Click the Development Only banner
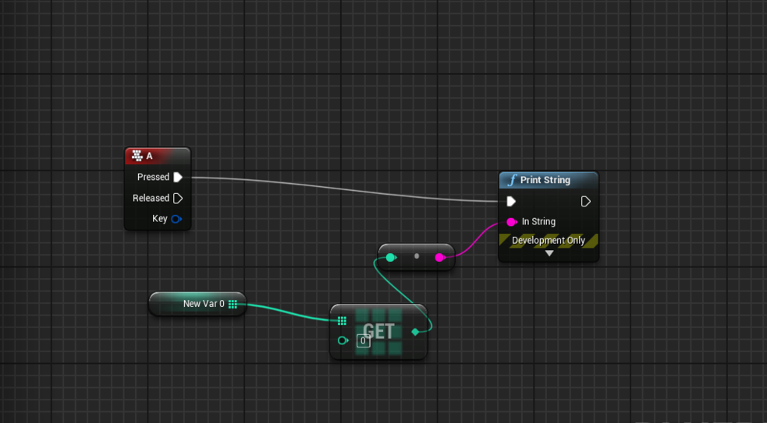The height and width of the screenshot is (423, 767). 549,240
